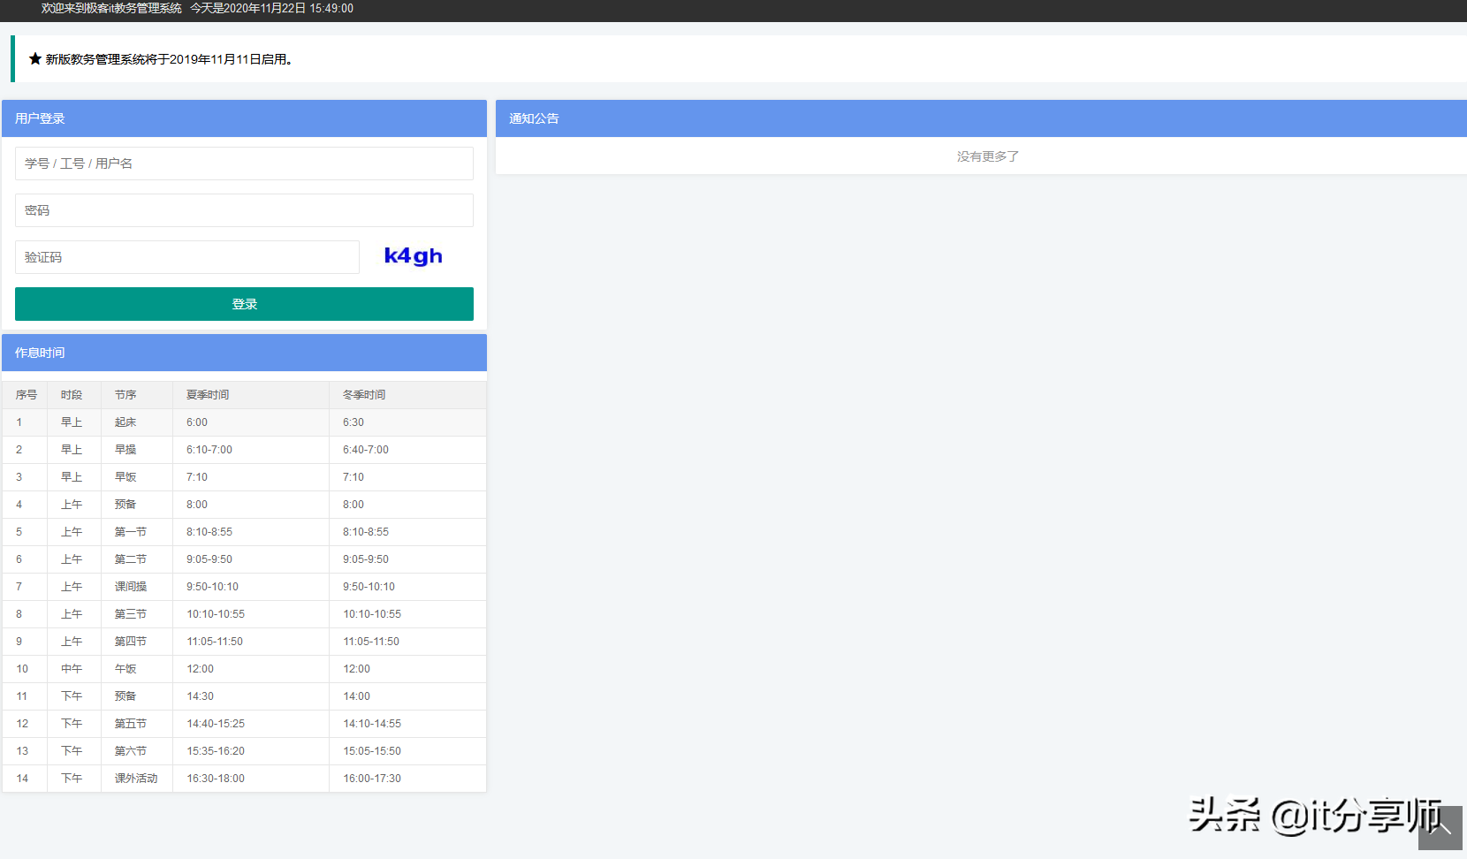Viewport: 1467px width, 859px height.
Task: Click the 冬季时间 column header
Action: tap(363, 394)
